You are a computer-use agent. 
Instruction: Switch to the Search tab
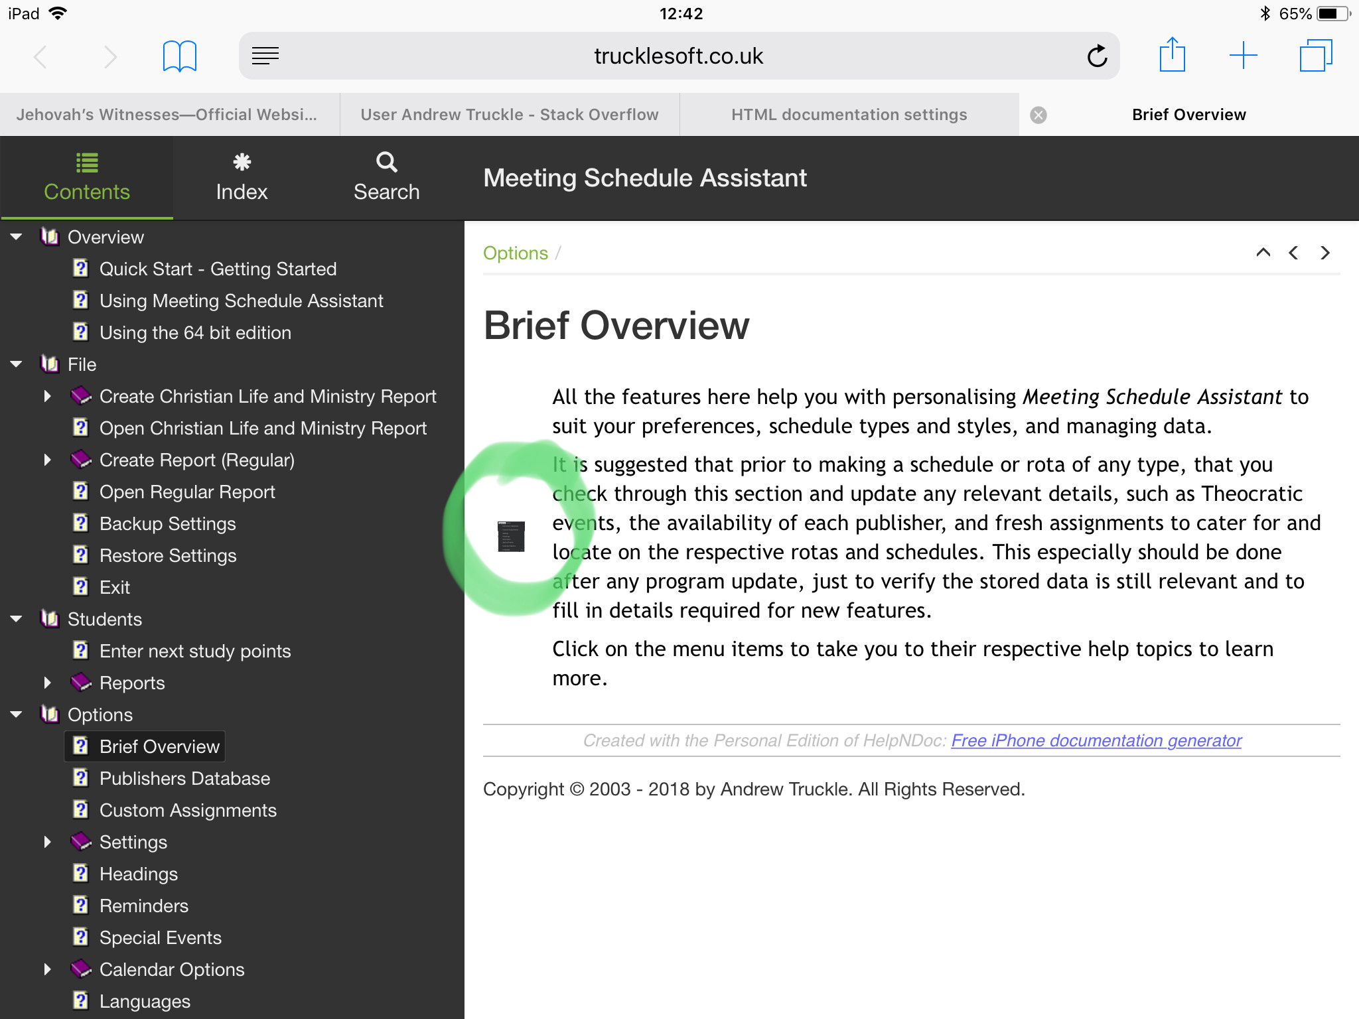click(386, 178)
